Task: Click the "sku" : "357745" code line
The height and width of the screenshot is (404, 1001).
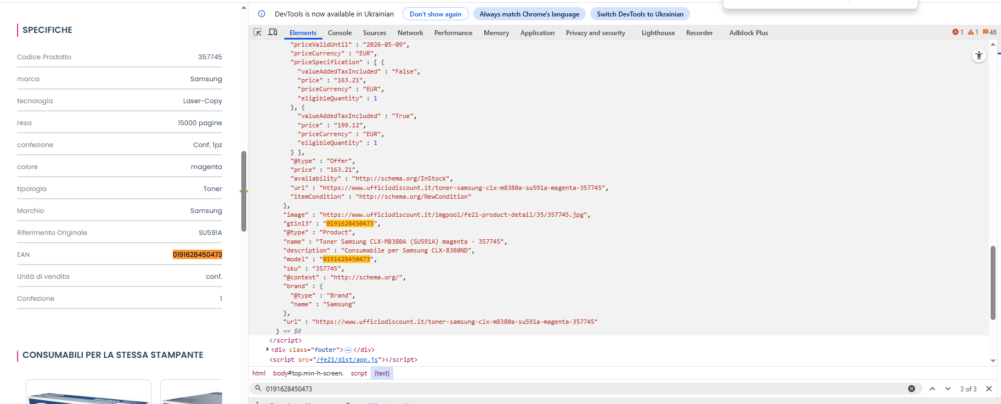Action: pyautogui.click(x=314, y=268)
